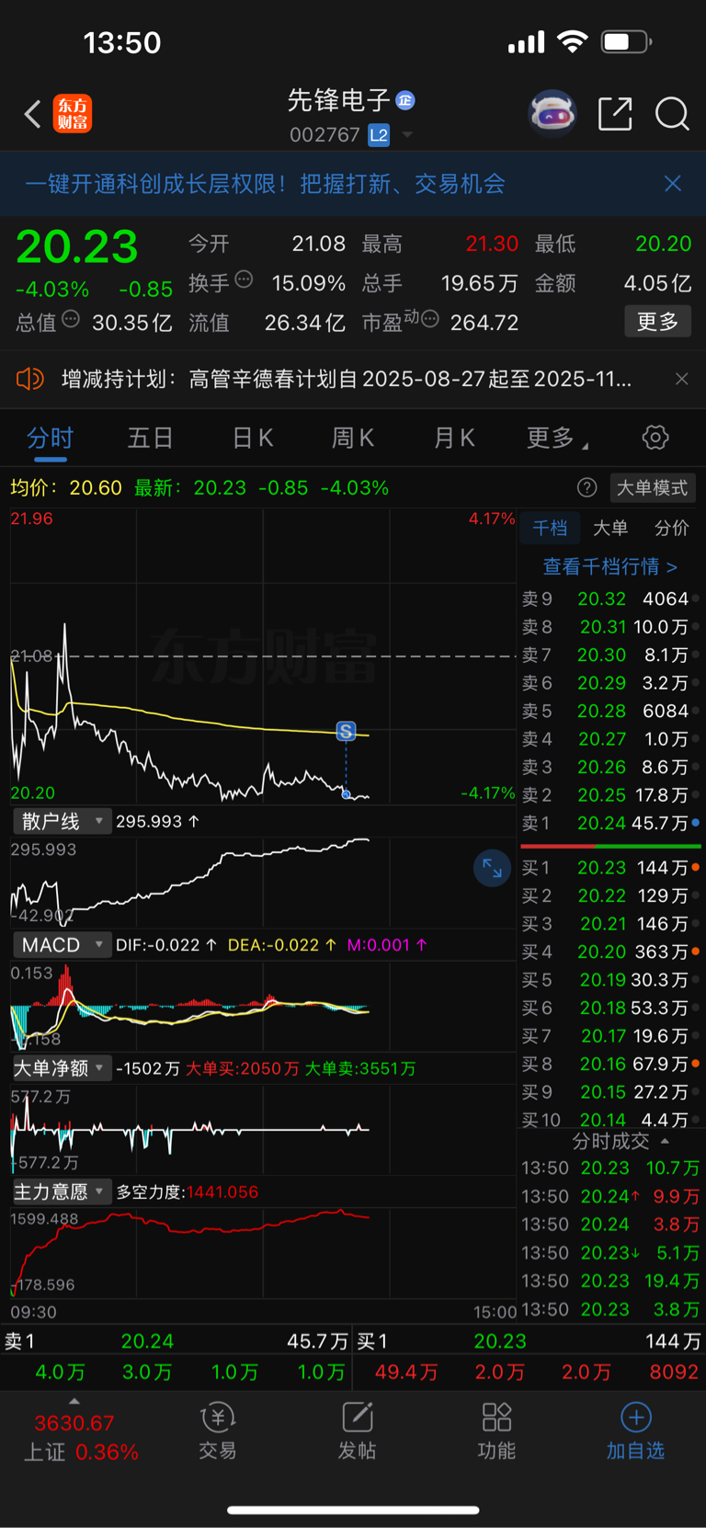Tap the share export icon

pyautogui.click(x=615, y=114)
